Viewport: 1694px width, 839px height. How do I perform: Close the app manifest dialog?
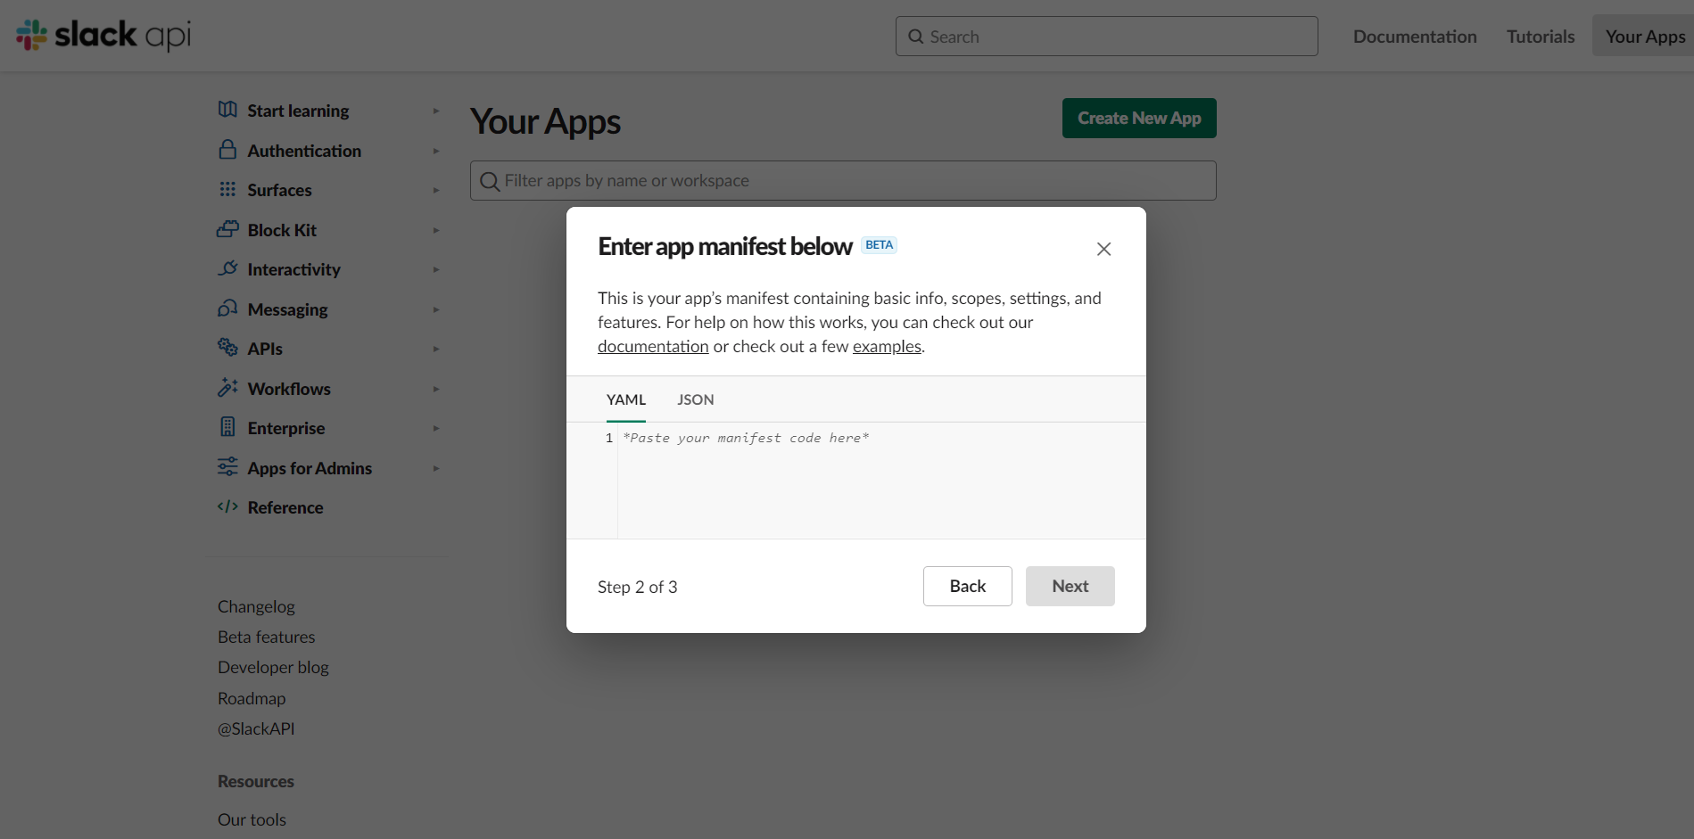1103,249
